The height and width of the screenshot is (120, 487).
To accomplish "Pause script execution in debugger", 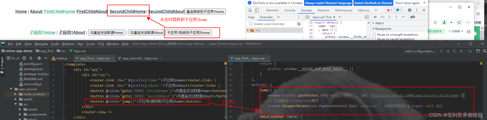I will pyautogui.click(x=375, y=17).
